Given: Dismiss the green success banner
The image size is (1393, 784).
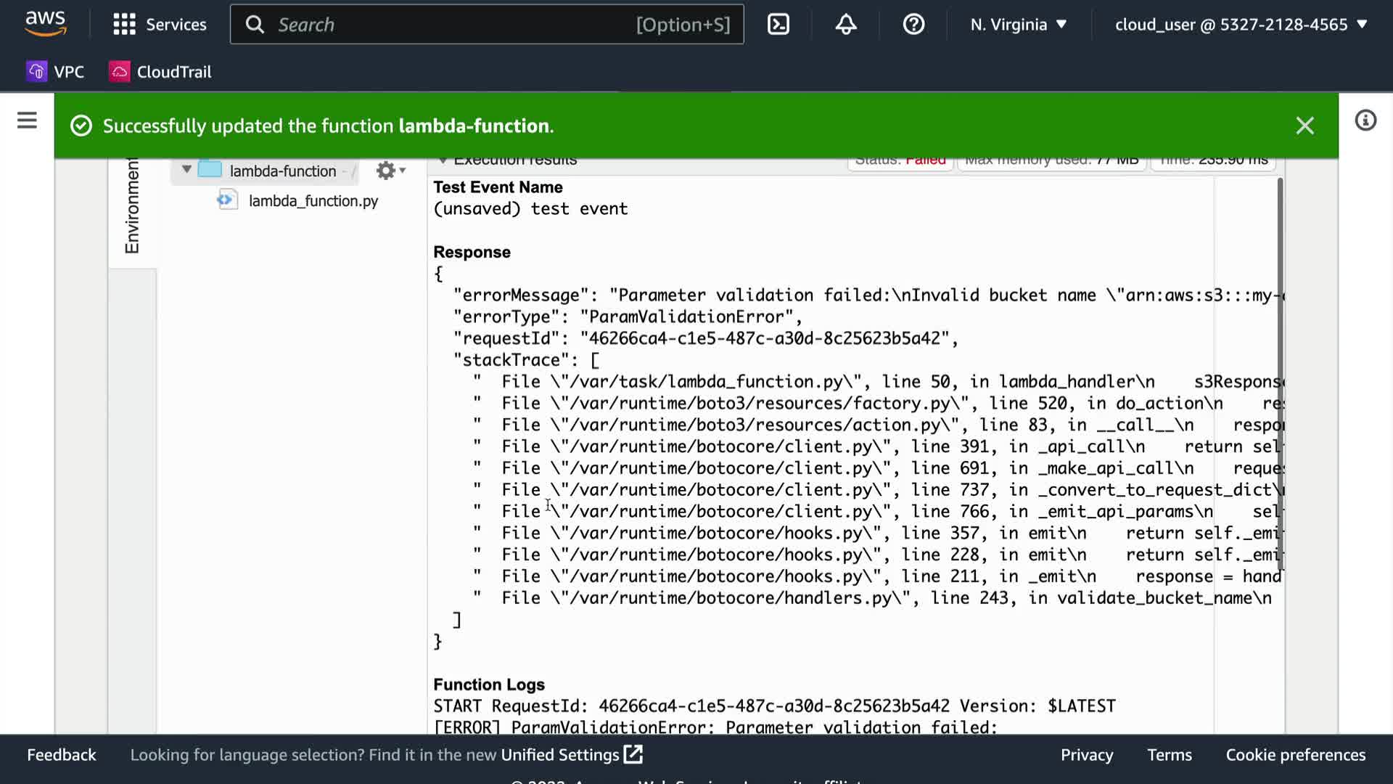Looking at the screenshot, I should [1304, 126].
